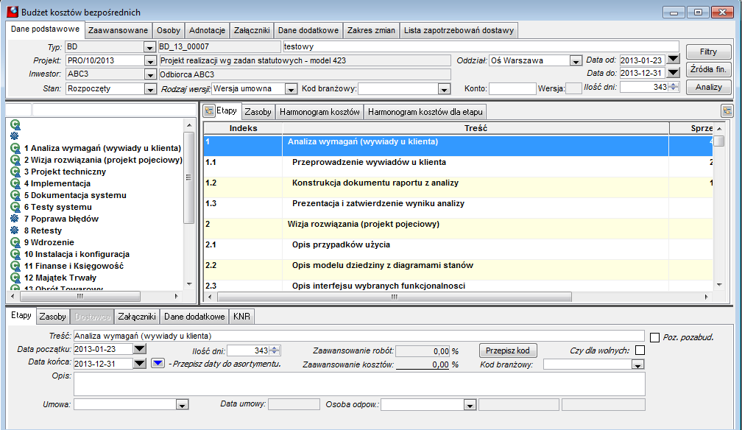
Task: Expand the top Kod branżowy dropdown
Action: [x=444, y=89]
